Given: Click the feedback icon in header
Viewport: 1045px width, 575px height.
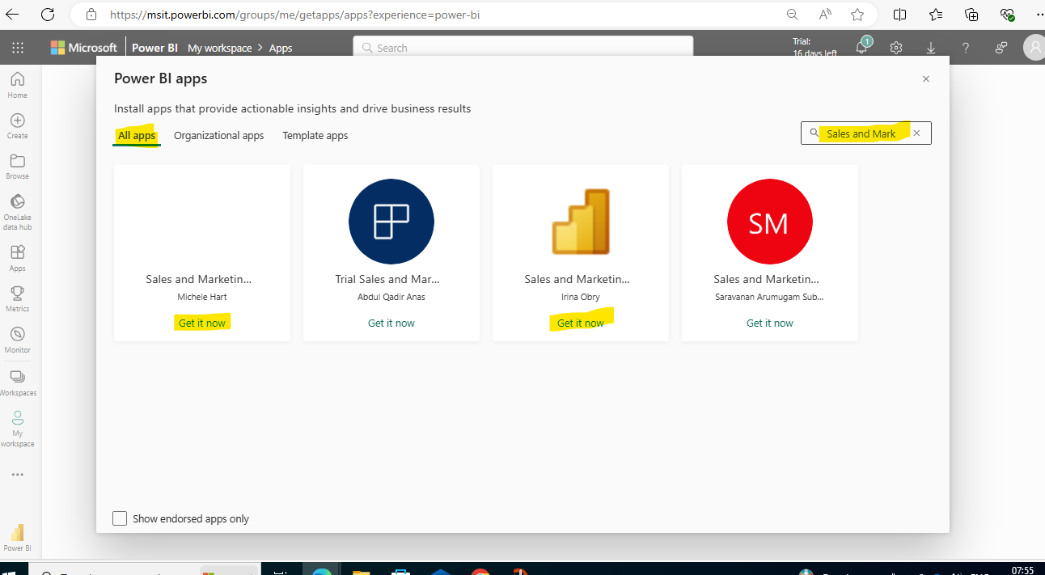Looking at the screenshot, I should pyautogui.click(x=1001, y=48).
